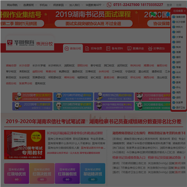187x187 pixels.
Task: Open the 2020国考红领暑假班 promo banner
Action: [32, 106]
